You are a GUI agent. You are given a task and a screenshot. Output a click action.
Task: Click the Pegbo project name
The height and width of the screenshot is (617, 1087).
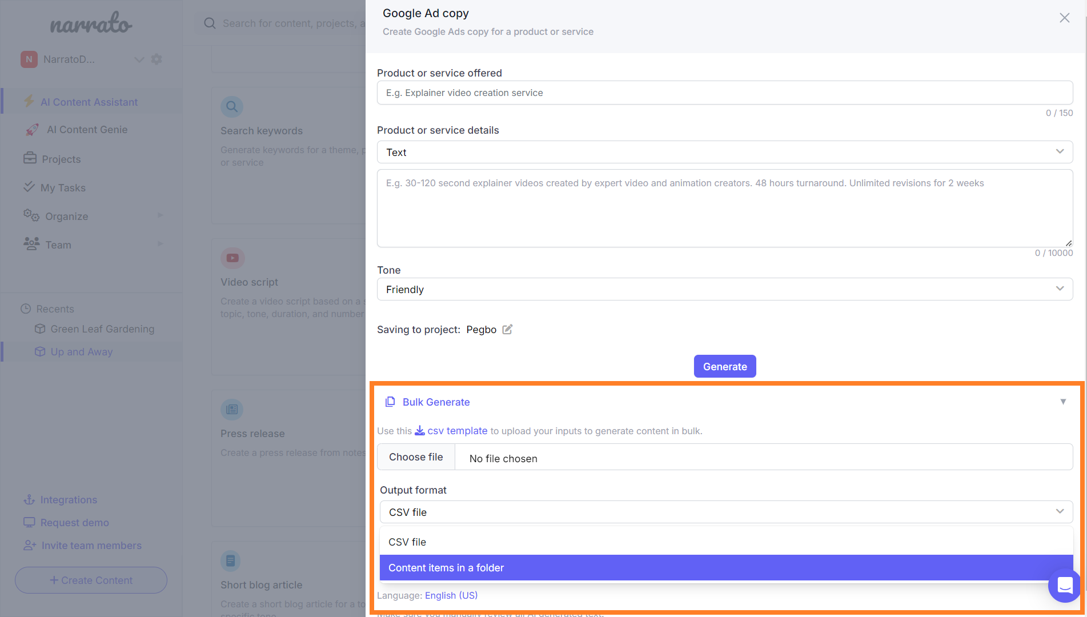pos(481,329)
